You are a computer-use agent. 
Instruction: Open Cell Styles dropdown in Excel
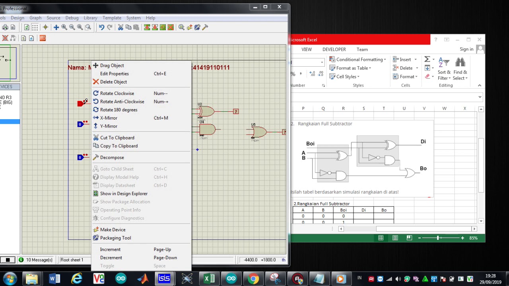click(x=344, y=77)
